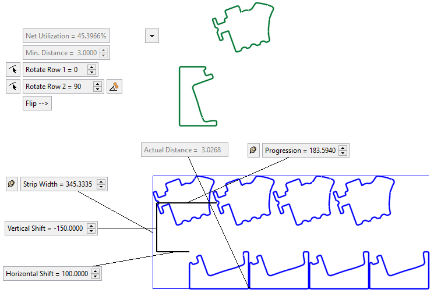Increase the Min. Distance value with up arrow
This screenshot has width=434, height=293.
pos(104,51)
